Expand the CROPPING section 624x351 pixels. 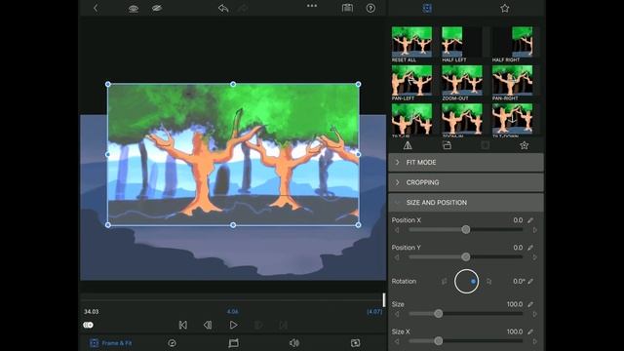[466, 182]
